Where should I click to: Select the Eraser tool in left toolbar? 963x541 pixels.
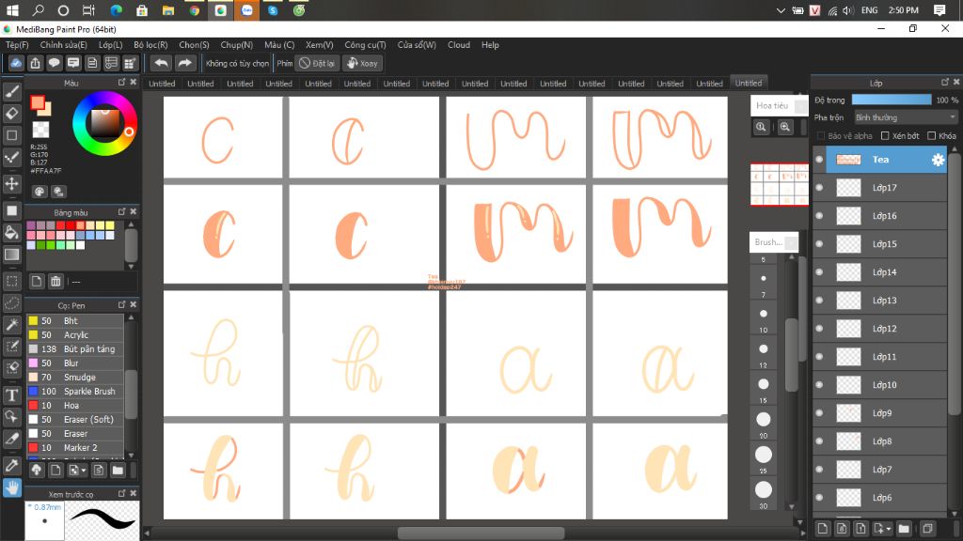pos(11,114)
